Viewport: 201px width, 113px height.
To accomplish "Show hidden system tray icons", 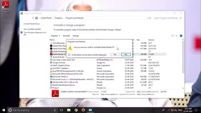I will pos(169,110).
